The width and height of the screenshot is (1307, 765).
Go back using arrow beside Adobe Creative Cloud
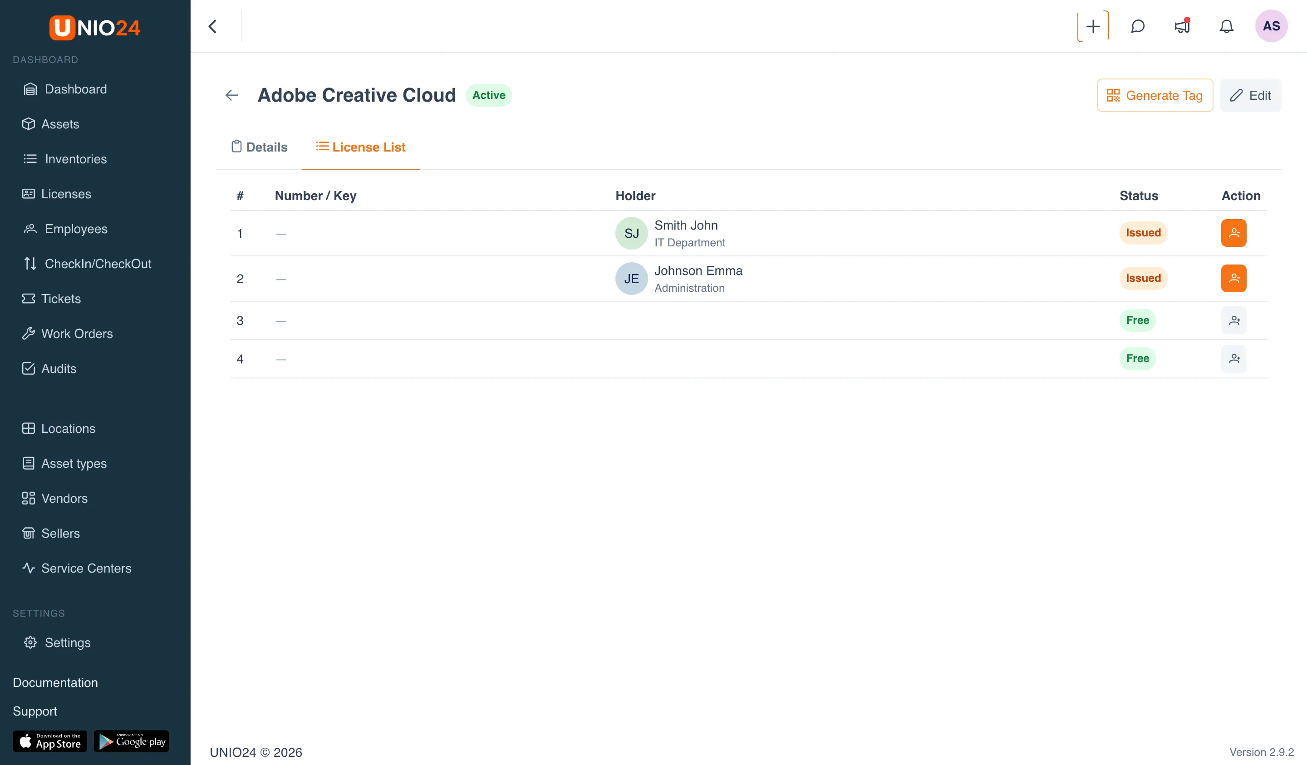pos(232,95)
